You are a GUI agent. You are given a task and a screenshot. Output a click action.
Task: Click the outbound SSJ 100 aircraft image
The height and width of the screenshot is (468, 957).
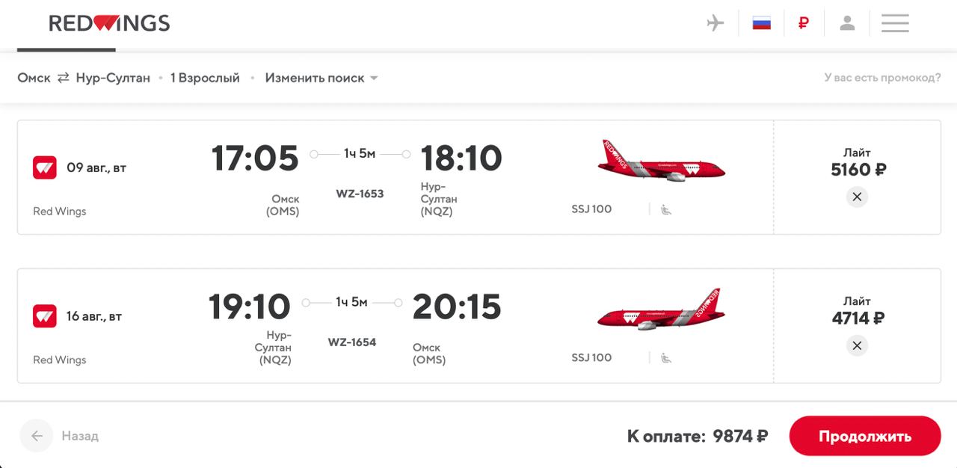tap(661, 160)
